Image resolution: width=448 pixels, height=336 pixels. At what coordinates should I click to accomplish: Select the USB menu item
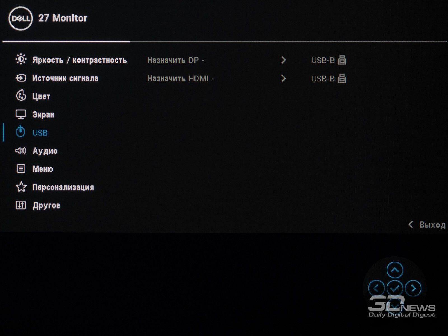click(40, 133)
